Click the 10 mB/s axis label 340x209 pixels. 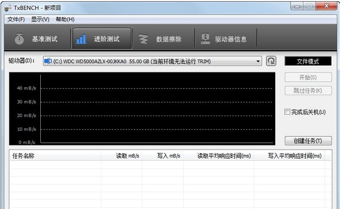point(27,129)
